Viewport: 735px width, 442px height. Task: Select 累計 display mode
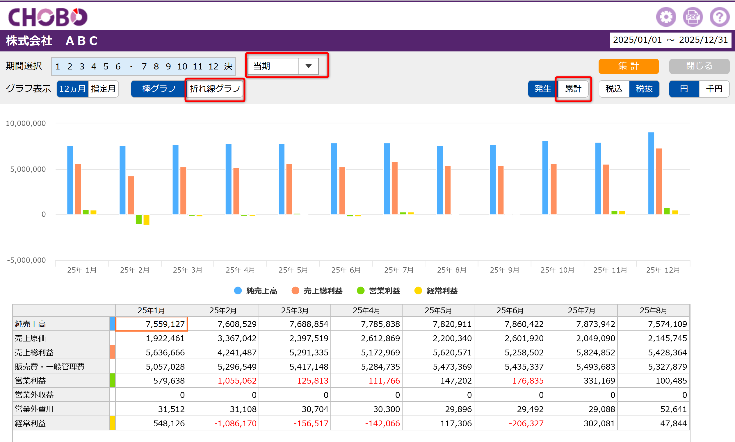[573, 89]
